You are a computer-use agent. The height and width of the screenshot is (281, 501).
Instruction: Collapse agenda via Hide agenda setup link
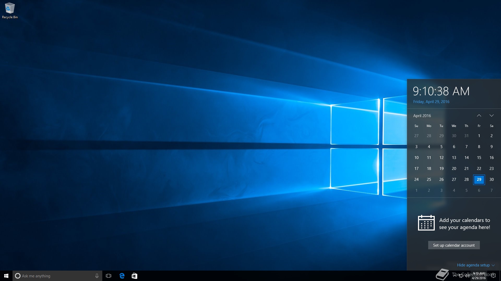pyautogui.click(x=476, y=265)
